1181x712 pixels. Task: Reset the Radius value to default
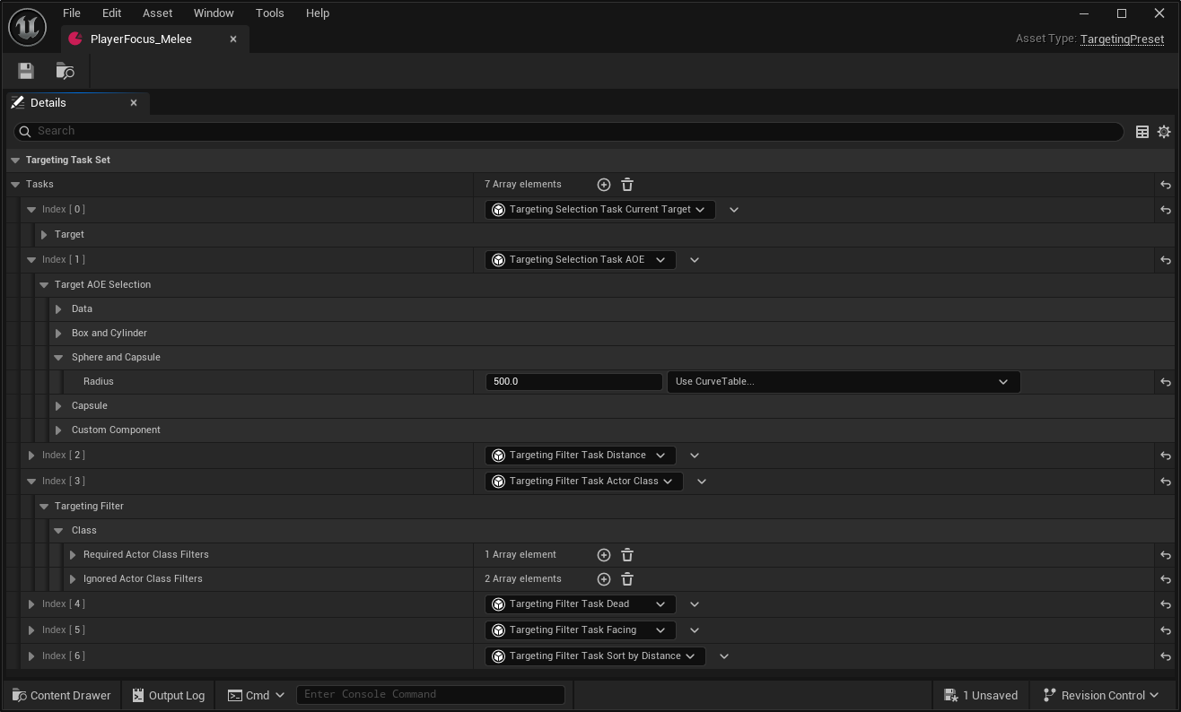tap(1165, 382)
